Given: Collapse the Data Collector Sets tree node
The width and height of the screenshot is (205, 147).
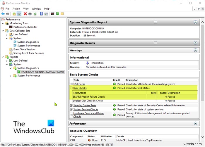Looking at the screenshot, I should coord(3,31).
